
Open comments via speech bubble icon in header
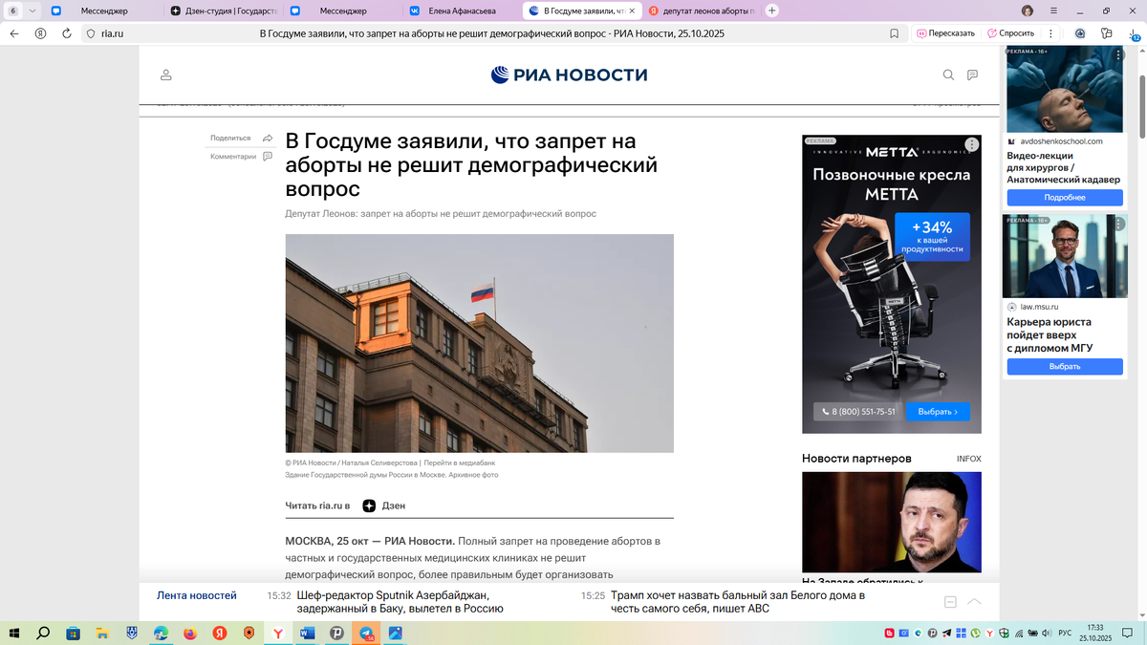972,75
